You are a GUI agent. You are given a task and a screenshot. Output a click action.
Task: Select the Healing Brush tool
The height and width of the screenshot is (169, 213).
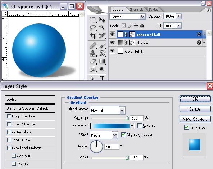93,45
